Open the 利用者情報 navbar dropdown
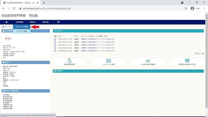Screen dimensions: 208x117 (19, 22)
